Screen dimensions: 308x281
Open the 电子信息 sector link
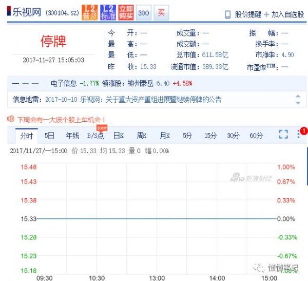click(64, 83)
